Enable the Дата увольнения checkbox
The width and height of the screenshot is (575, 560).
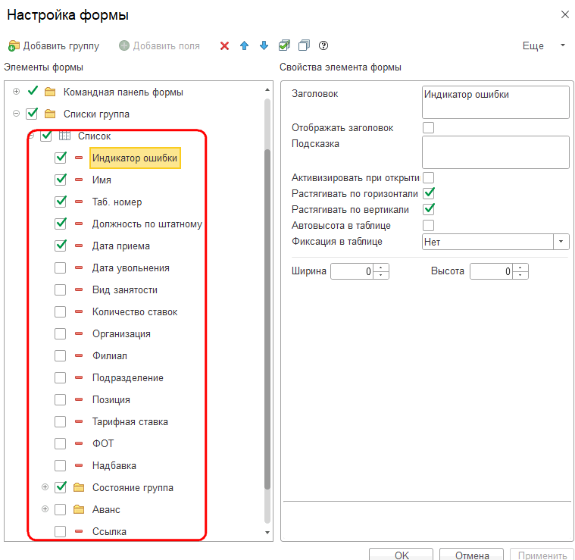60,267
